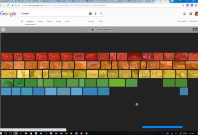Viewport: 198px width, 135px height.
Task: Switch to the Videos tab
Action: [40, 22]
